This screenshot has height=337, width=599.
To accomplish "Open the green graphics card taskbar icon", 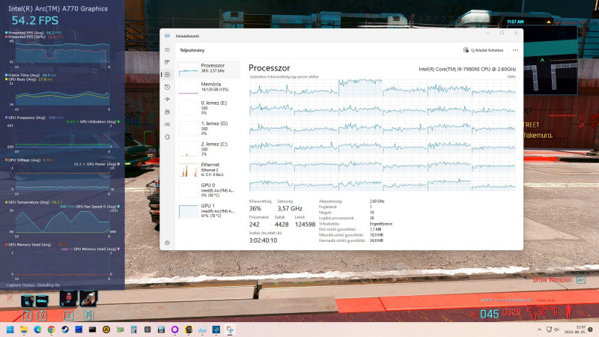I will tap(120, 330).
